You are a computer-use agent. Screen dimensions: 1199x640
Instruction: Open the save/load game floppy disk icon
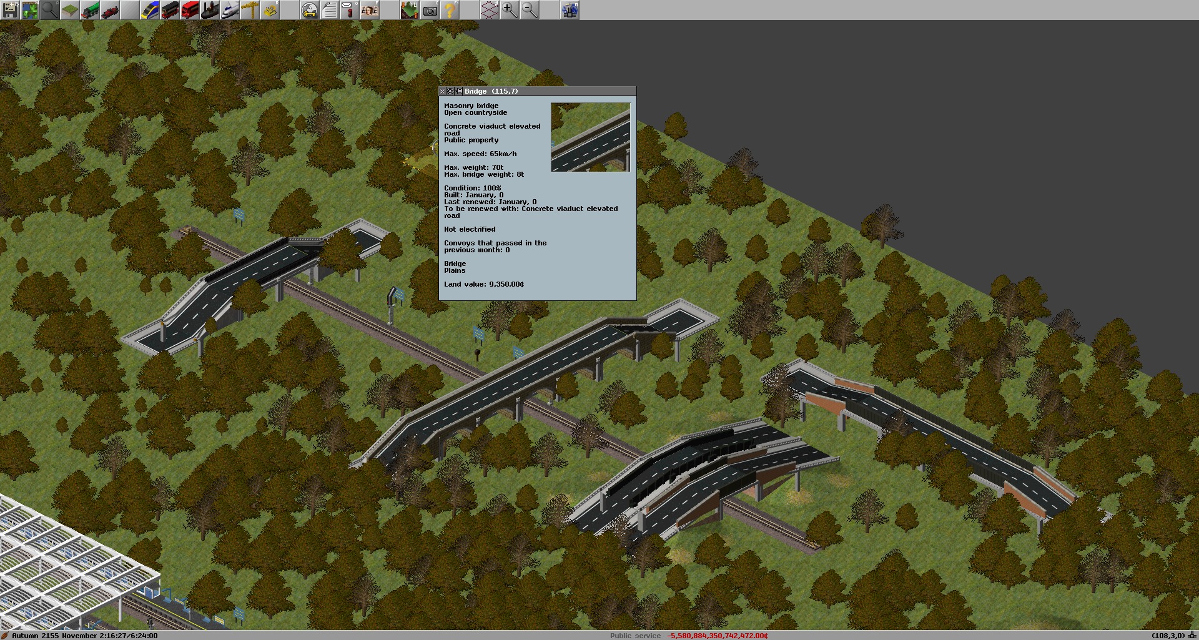pos(10,10)
